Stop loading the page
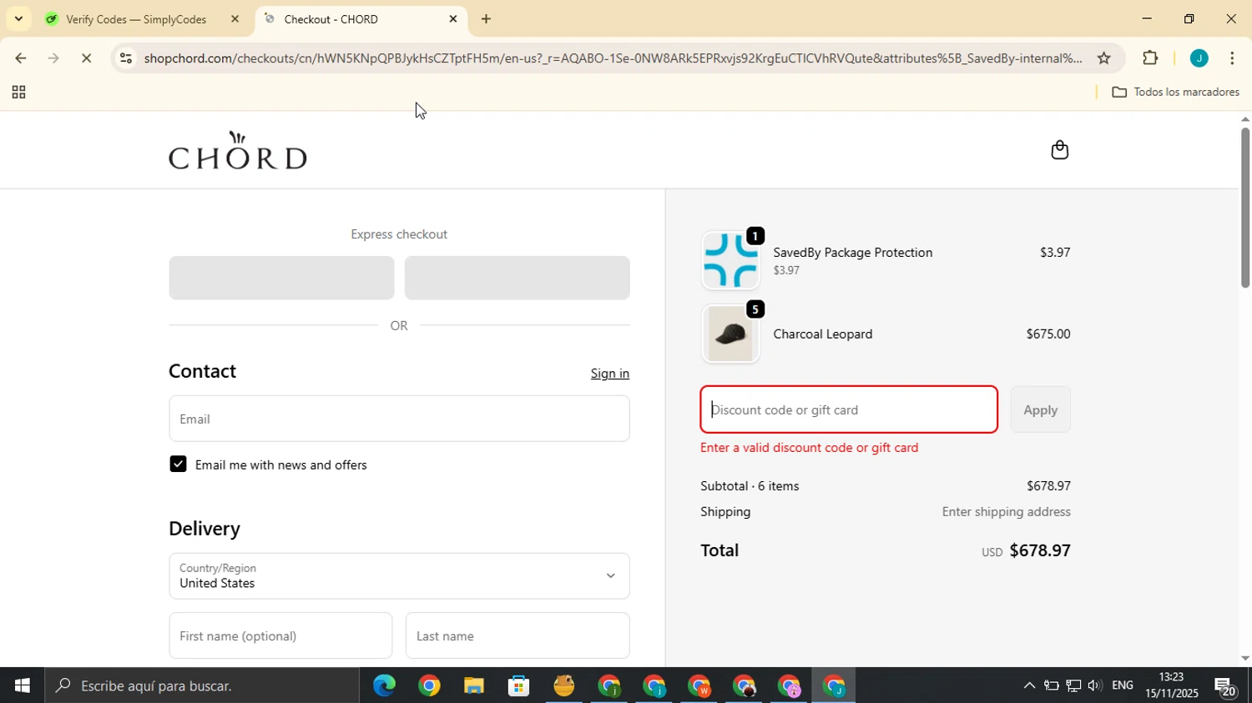The image size is (1252, 703). tap(86, 58)
